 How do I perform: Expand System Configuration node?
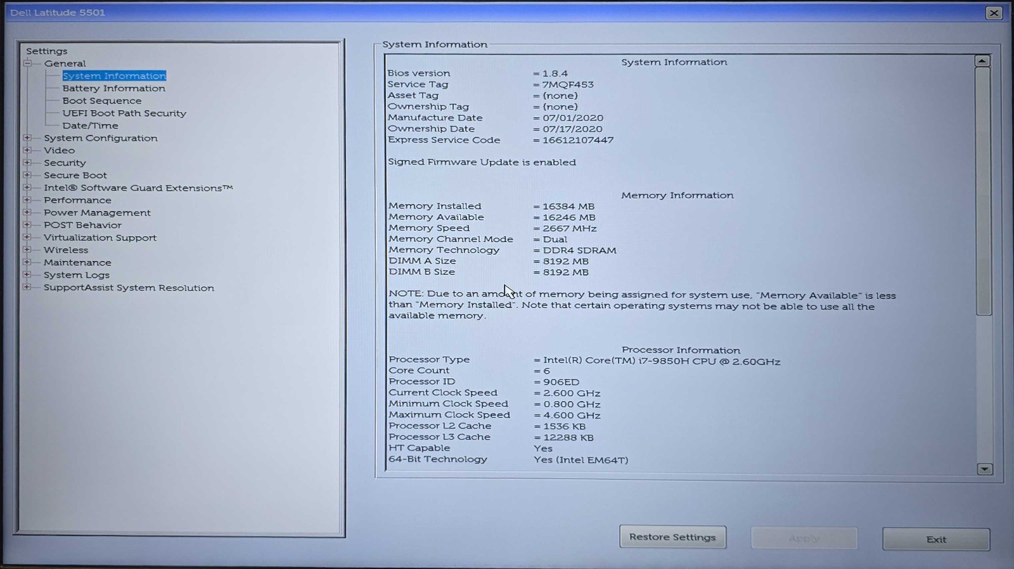coord(27,137)
